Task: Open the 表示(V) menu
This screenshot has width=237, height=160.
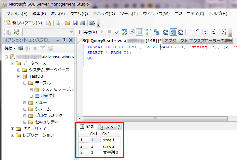Action: [58, 14]
